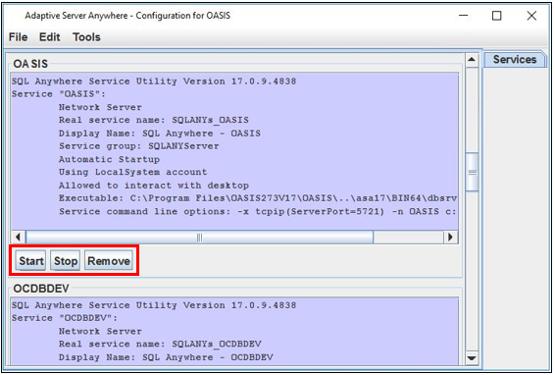The height and width of the screenshot is (375, 555).
Task: Click 'Using LocalSystem account' line
Action: pos(132,172)
